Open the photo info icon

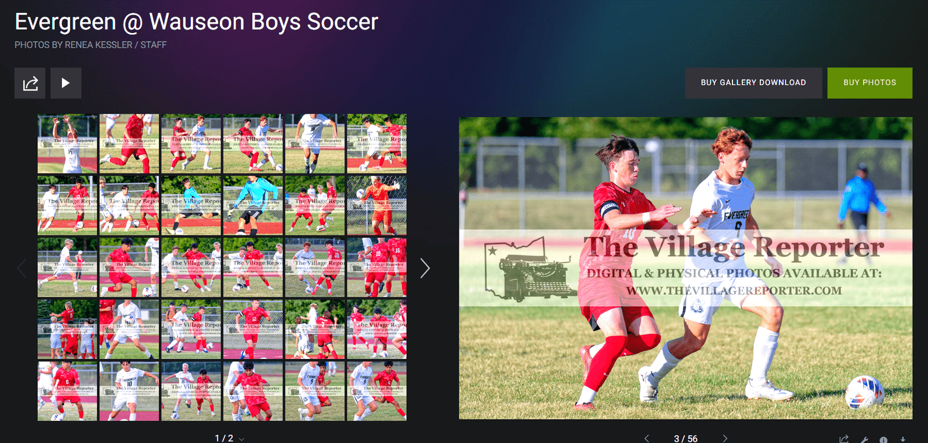click(883, 440)
